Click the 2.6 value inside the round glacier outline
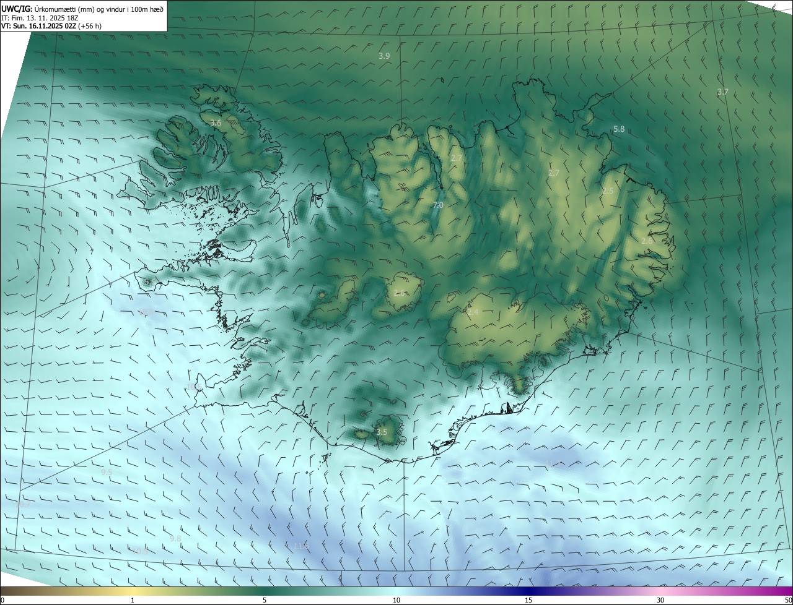Viewport: 793px width, 605px height. [399, 293]
